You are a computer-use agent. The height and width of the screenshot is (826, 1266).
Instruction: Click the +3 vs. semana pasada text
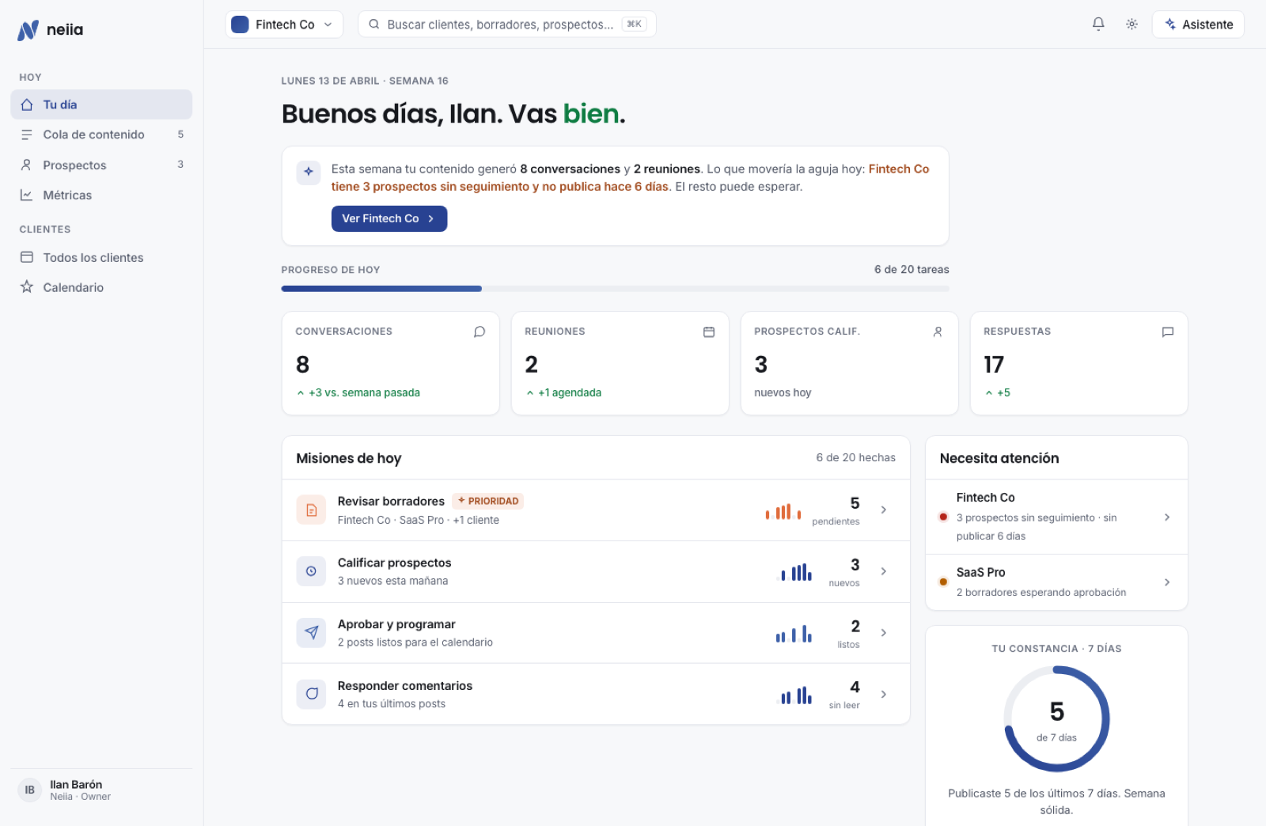(364, 392)
